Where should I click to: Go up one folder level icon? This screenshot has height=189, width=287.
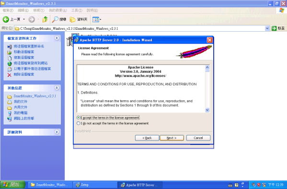45,19
